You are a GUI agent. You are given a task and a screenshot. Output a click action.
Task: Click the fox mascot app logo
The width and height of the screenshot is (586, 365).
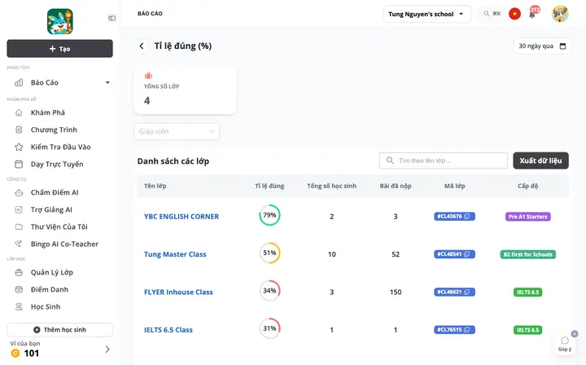(59, 21)
